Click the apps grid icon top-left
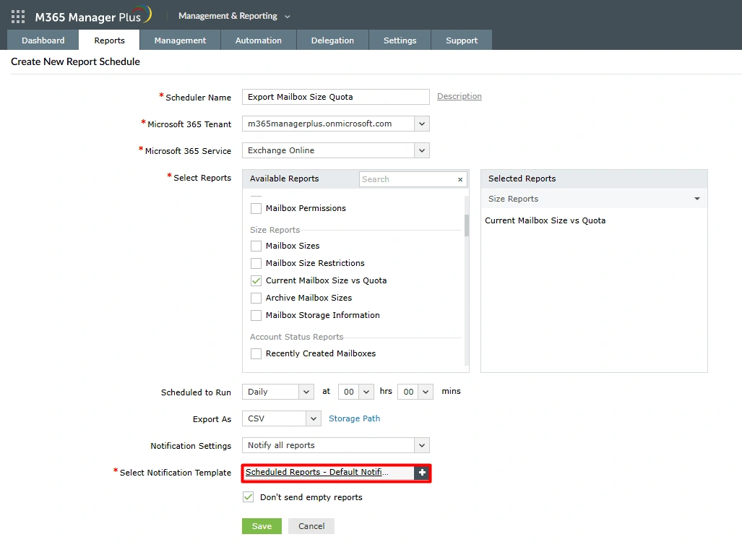Viewport: 742px width, 550px height. point(17,16)
